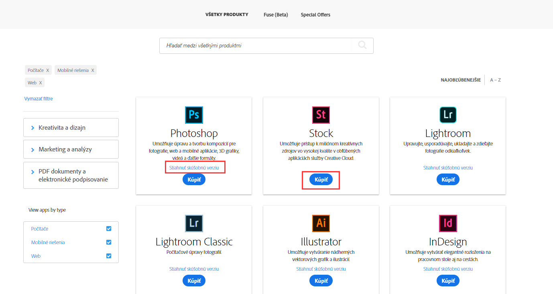The height and width of the screenshot is (294, 553).
Task: Click the Illustrator product title
Action: pyautogui.click(x=321, y=241)
